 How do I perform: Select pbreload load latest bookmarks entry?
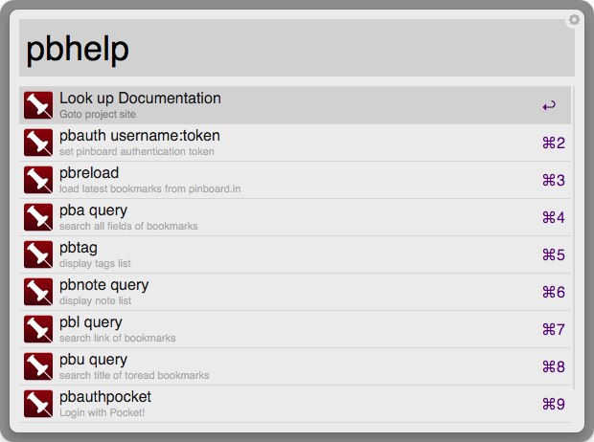(295, 180)
